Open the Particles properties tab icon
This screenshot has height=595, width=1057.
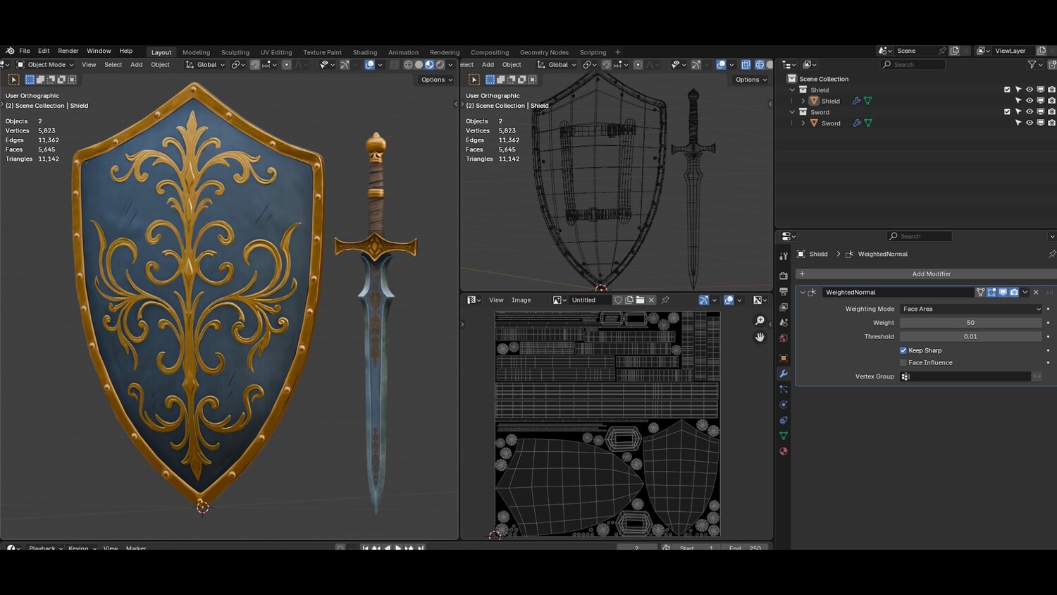click(784, 389)
